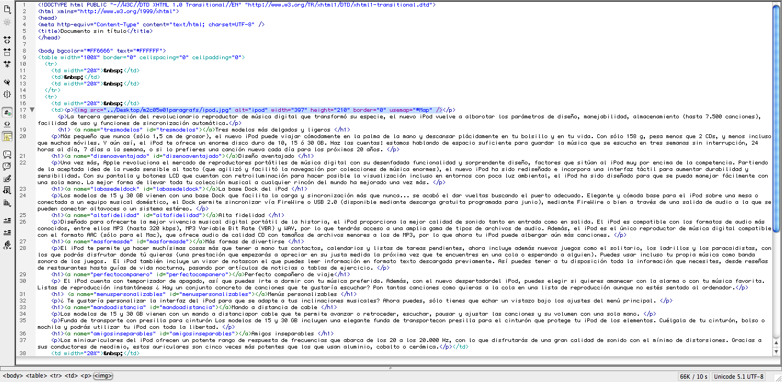Click heading text 'Amigos inseparables'
The width and height of the screenshot is (782, 382).
(284, 333)
